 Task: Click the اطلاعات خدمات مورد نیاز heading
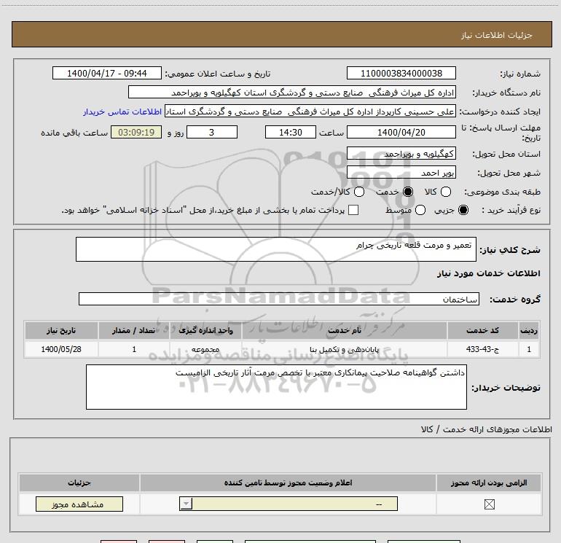click(489, 273)
